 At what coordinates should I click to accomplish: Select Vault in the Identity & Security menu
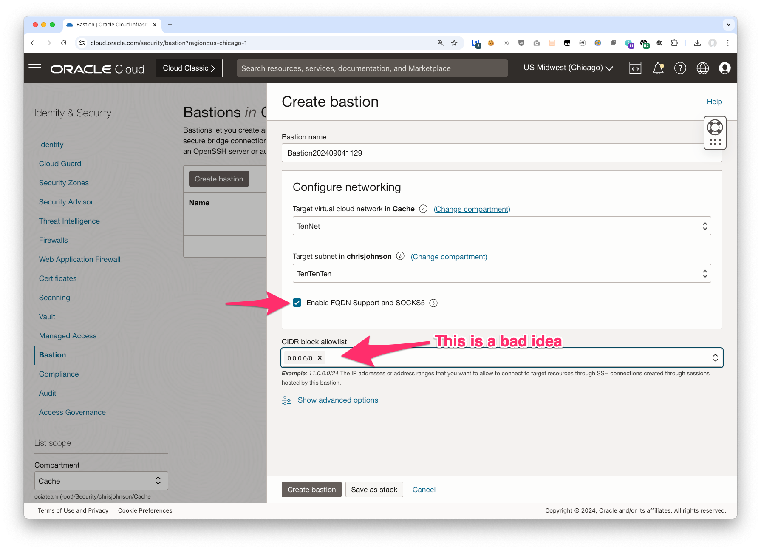pos(47,317)
